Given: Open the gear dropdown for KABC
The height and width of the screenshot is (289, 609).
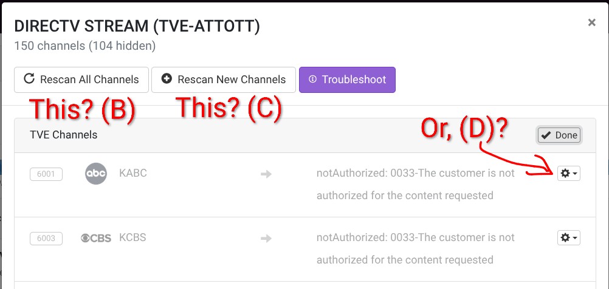Looking at the screenshot, I should coord(569,174).
